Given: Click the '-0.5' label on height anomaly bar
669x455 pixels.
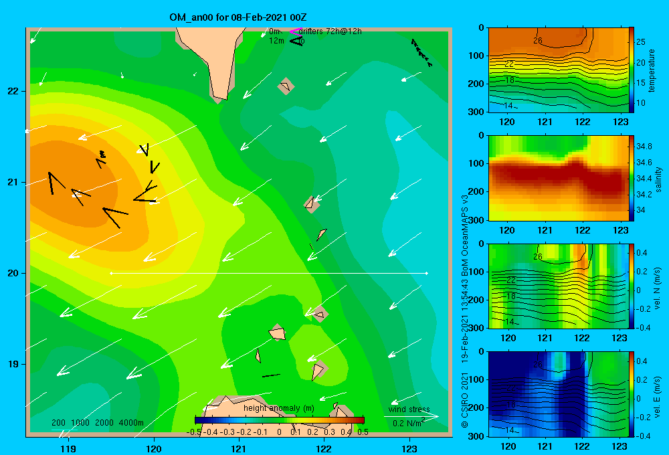Looking at the screenshot, I should [x=194, y=432].
